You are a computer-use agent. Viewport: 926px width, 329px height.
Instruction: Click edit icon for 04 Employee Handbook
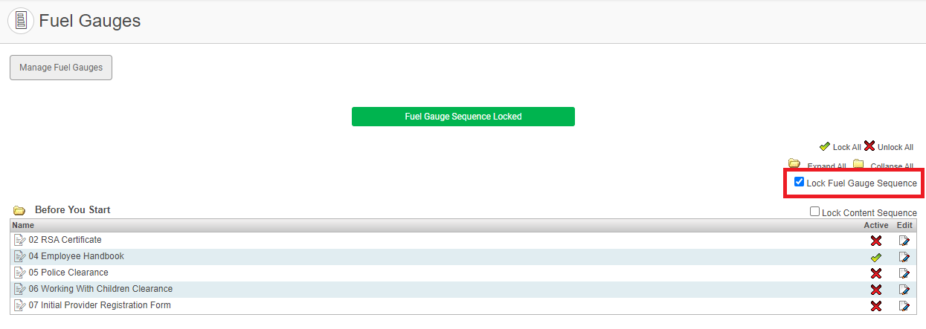click(904, 257)
